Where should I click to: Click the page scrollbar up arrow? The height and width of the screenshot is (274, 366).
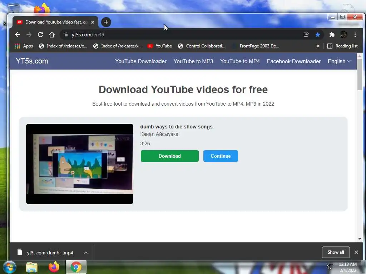tap(360, 56)
